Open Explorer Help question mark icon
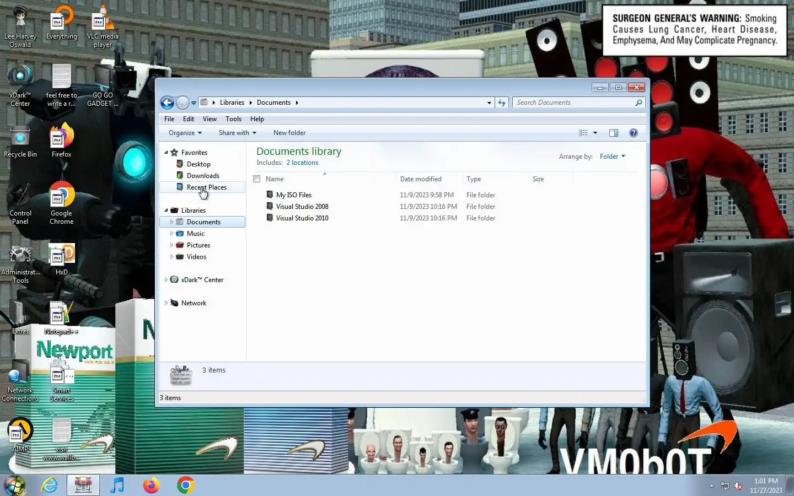The width and height of the screenshot is (794, 496). 634,133
